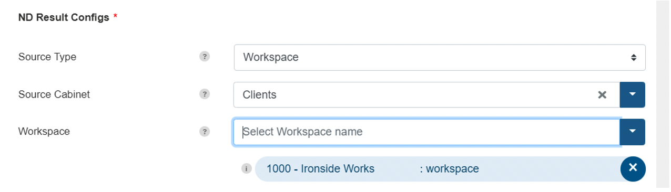
Task: Expand the Workspace dropdown arrow
Action: [x=633, y=132]
